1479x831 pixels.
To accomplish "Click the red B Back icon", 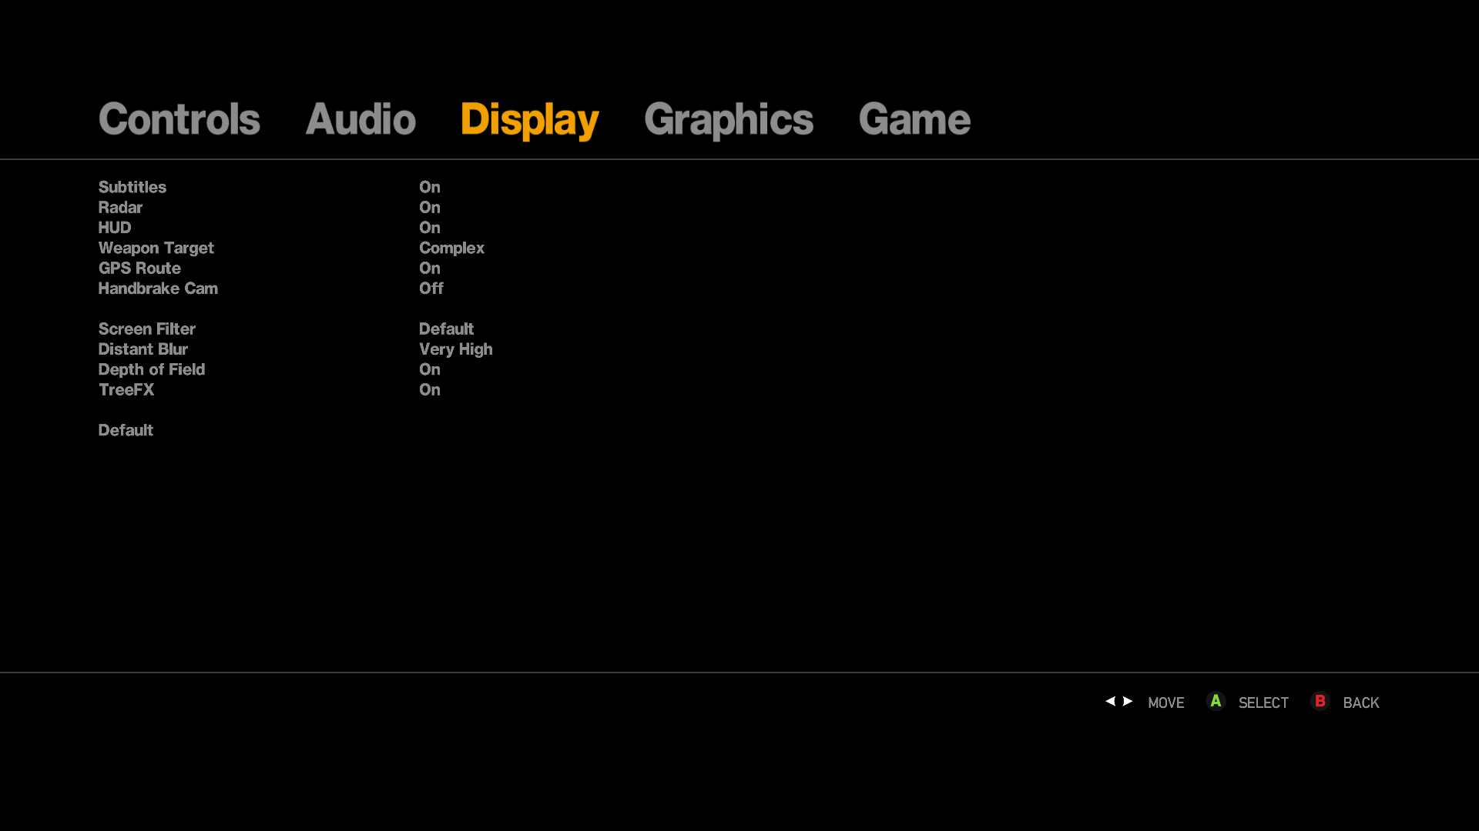I will [x=1320, y=702].
